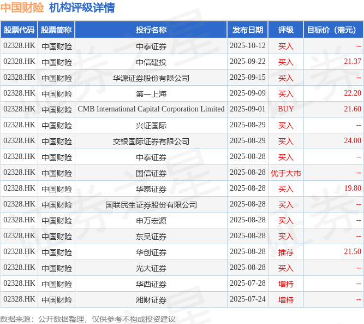Click stock code in 中信建投 row
364x324 pixels.
19,61
